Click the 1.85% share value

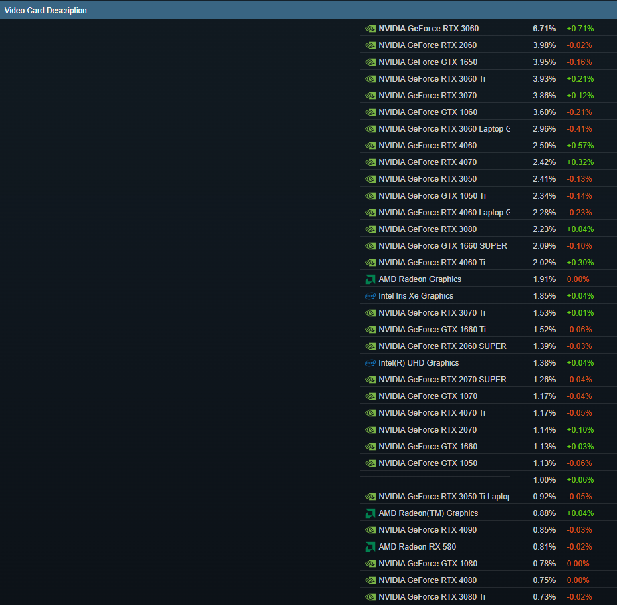click(x=544, y=296)
